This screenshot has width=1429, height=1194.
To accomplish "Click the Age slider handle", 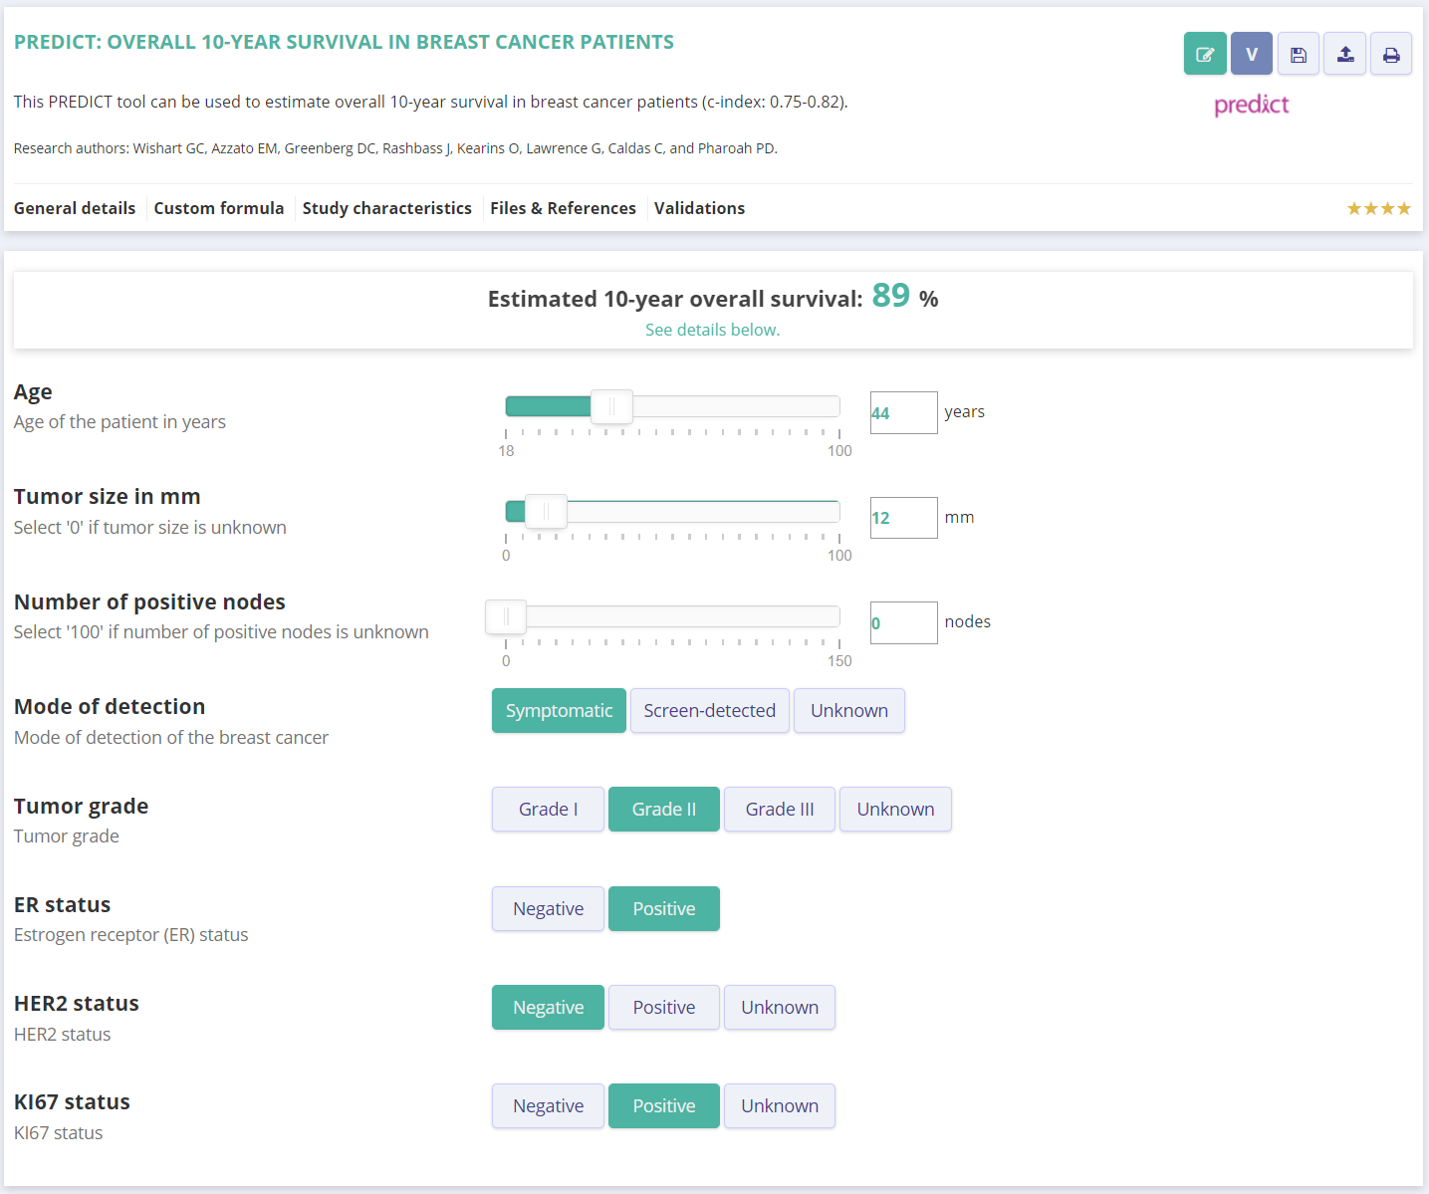I will 611,406.
